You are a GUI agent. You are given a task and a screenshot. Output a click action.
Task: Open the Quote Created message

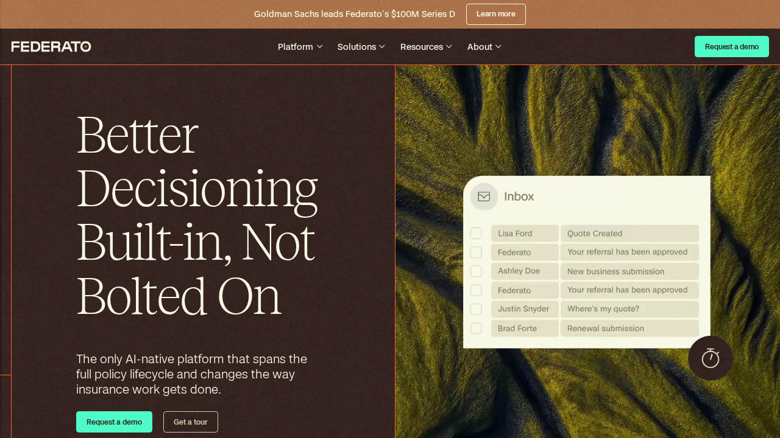629,234
